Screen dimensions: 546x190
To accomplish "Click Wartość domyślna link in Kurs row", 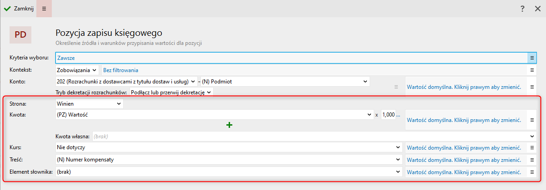I will click(464, 147).
